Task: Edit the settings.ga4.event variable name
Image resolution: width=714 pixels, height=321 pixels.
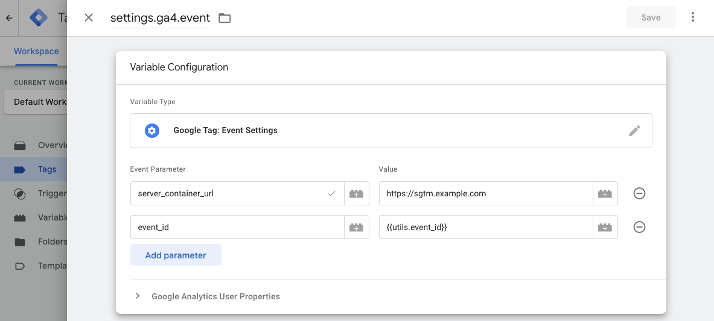Action: click(160, 18)
